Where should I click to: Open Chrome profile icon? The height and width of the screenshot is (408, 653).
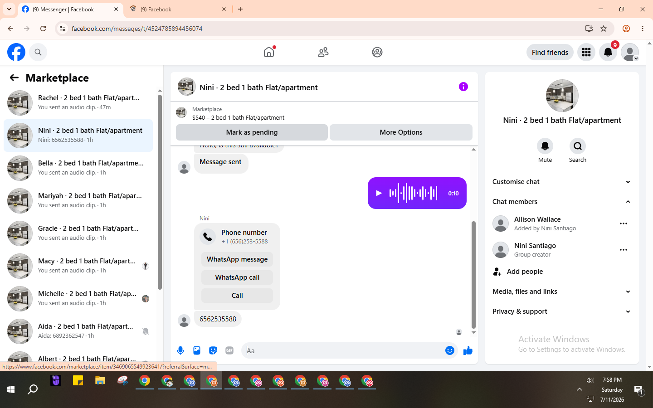point(626,29)
